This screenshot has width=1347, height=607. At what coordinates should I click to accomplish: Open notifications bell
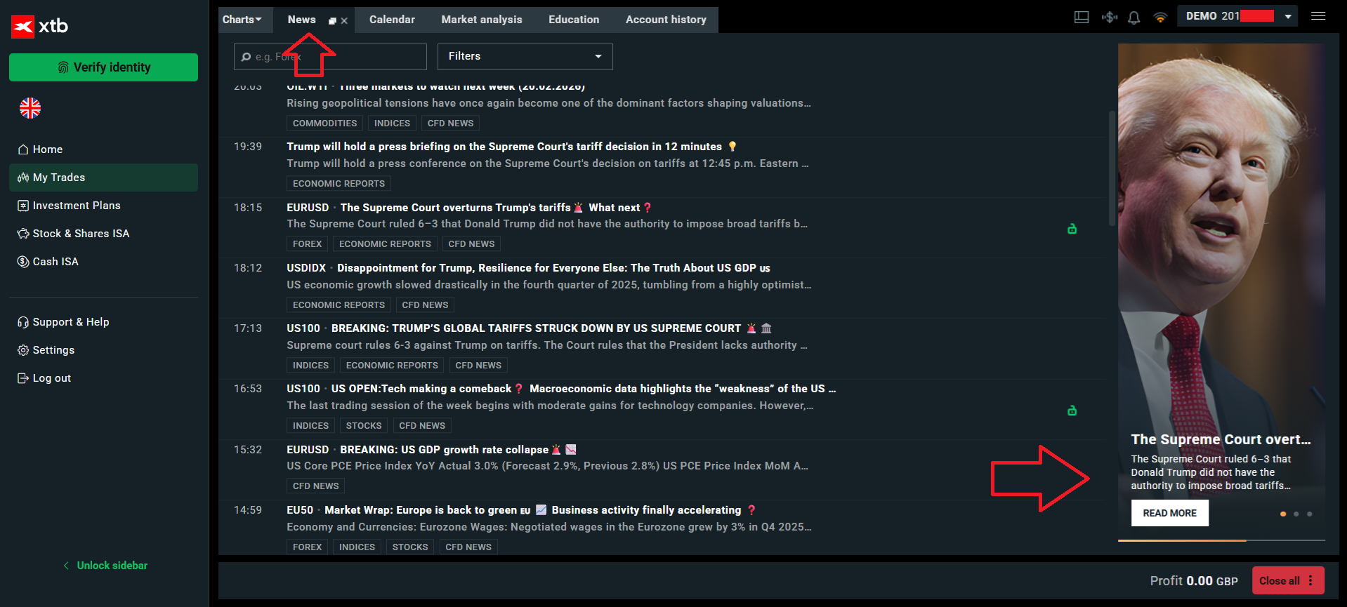(1134, 18)
